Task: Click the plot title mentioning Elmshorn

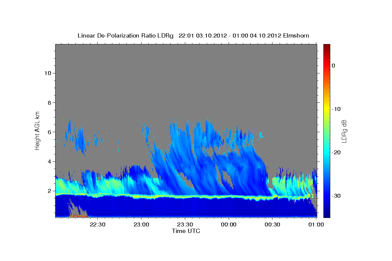Action: [193, 36]
